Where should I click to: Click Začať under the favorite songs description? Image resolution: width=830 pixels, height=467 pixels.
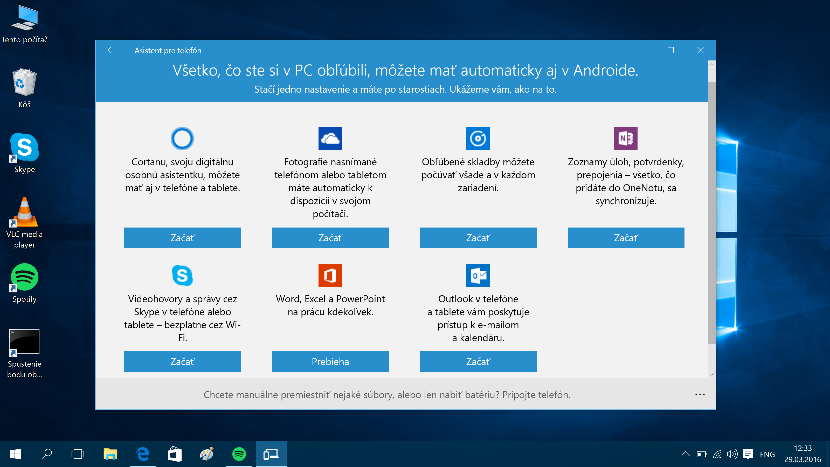tap(478, 238)
